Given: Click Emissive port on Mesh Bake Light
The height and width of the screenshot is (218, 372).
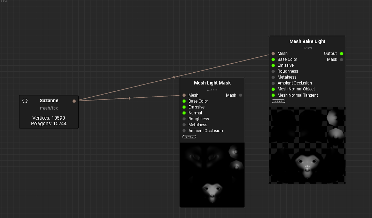Looking at the screenshot, I should (x=273, y=65).
